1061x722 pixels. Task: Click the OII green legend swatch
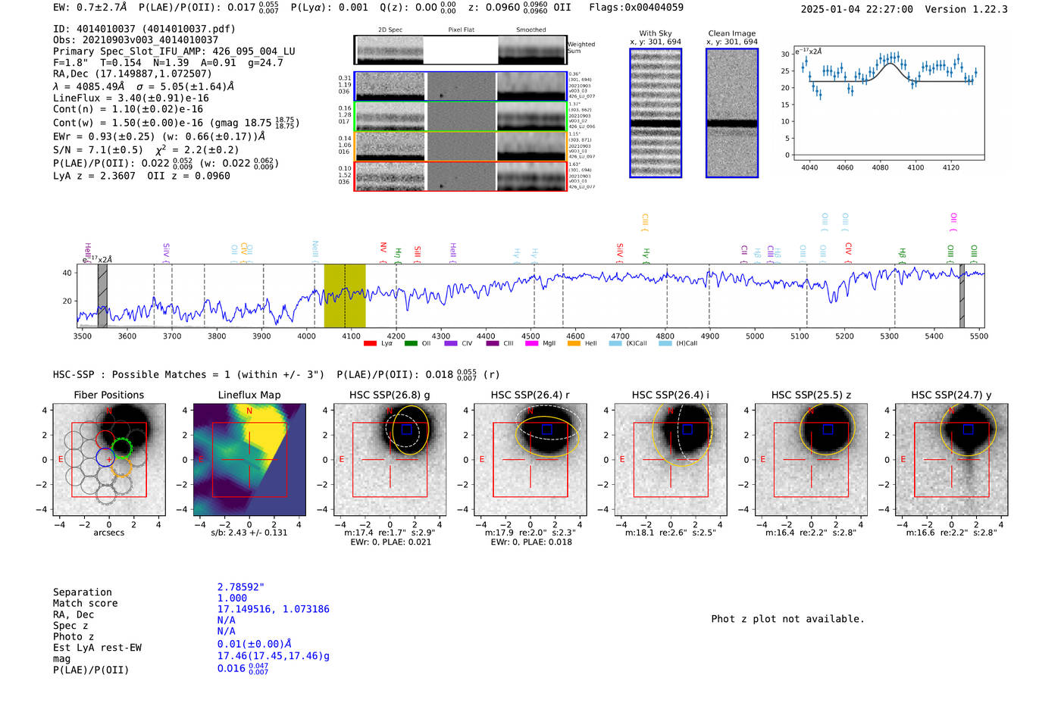411,343
